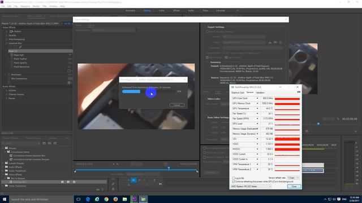Open GPU Memory Clock sensor dropdown
The height and width of the screenshot is (203, 362).
(x=257, y=104)
